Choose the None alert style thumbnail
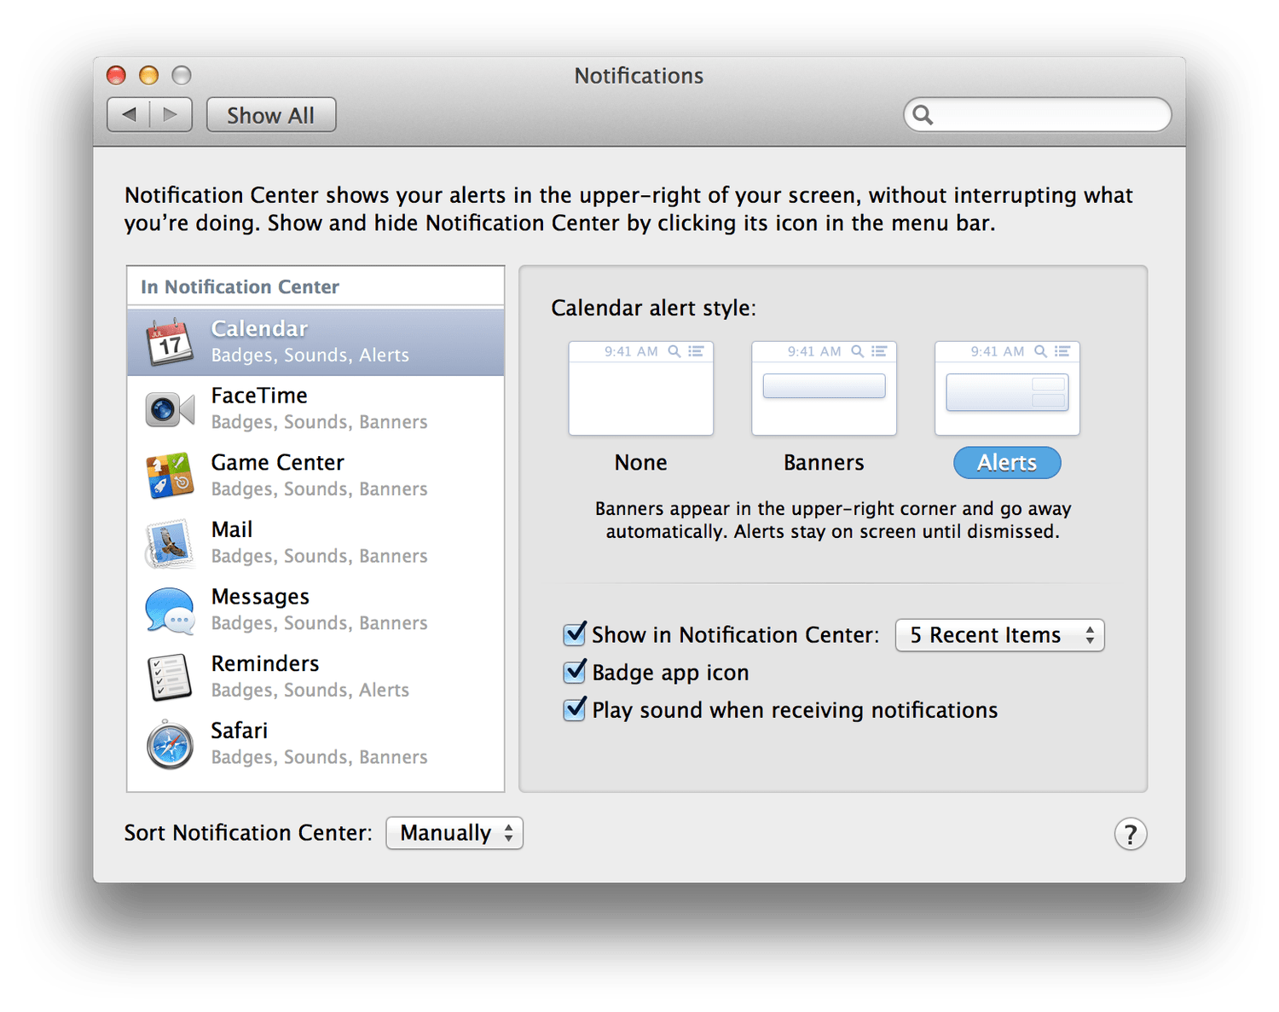This screenshot has height=1012, width=1279. pos(640,389)
